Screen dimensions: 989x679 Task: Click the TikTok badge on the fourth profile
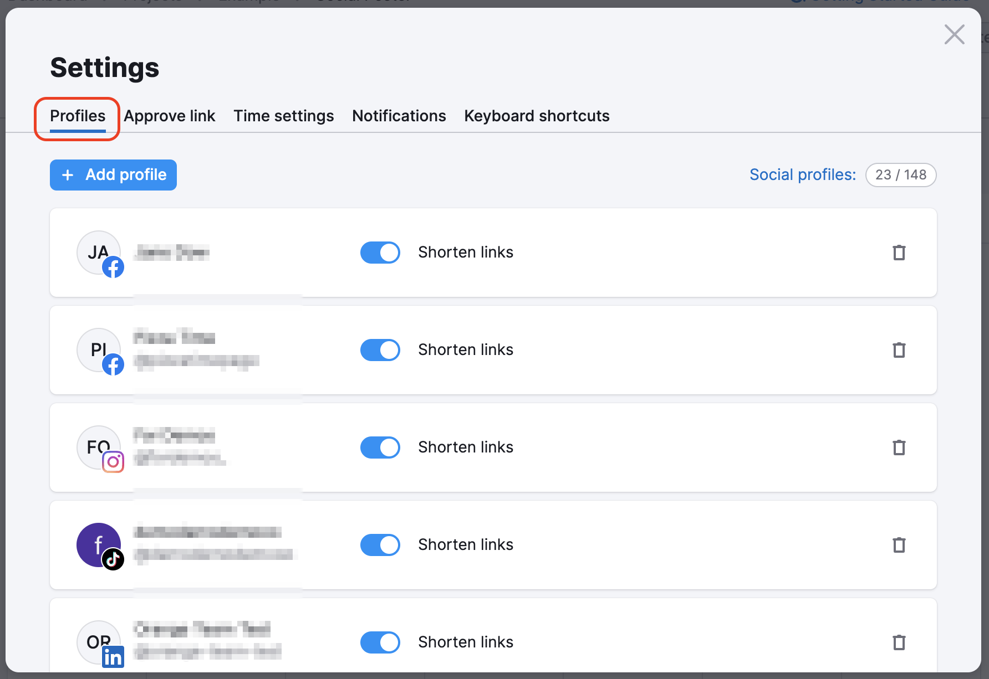pos(113,560)
